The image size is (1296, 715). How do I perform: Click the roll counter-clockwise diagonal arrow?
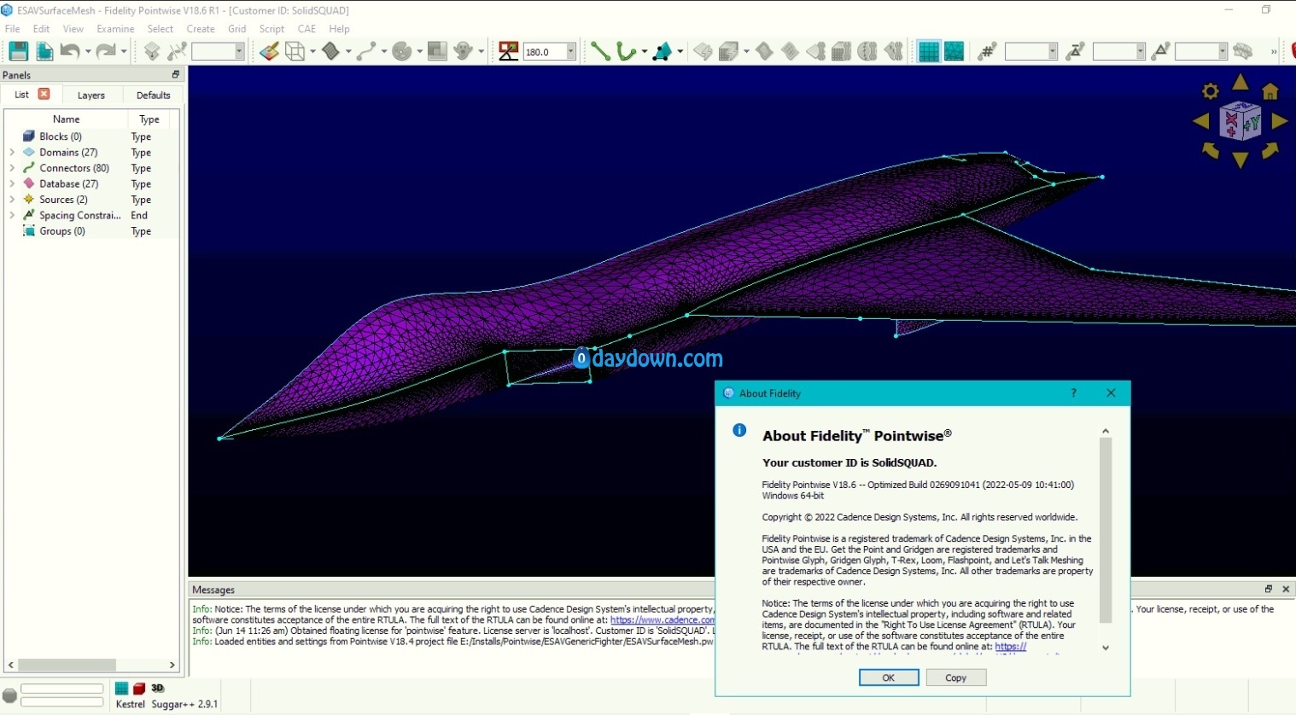1211,151
